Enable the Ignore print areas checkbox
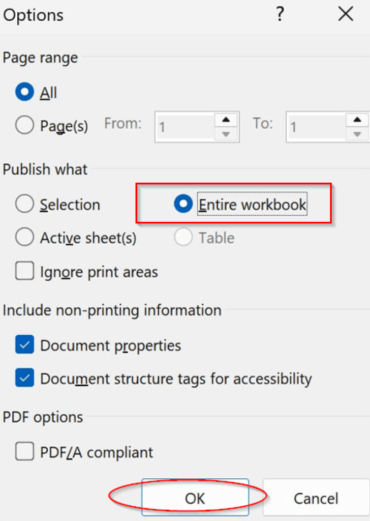370x521 pixels. tap(24, 271)
